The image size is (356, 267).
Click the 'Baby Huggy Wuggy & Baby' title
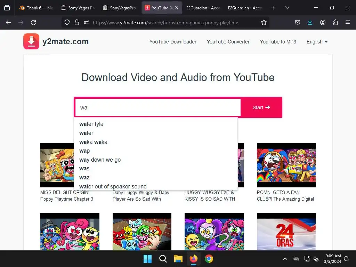[x=141, y=195]
